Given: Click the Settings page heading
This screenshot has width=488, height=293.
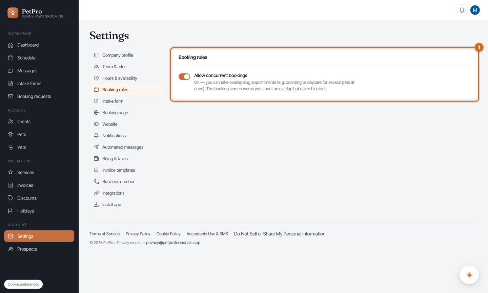Looking at the screenshot, I should tap(109, 36).
